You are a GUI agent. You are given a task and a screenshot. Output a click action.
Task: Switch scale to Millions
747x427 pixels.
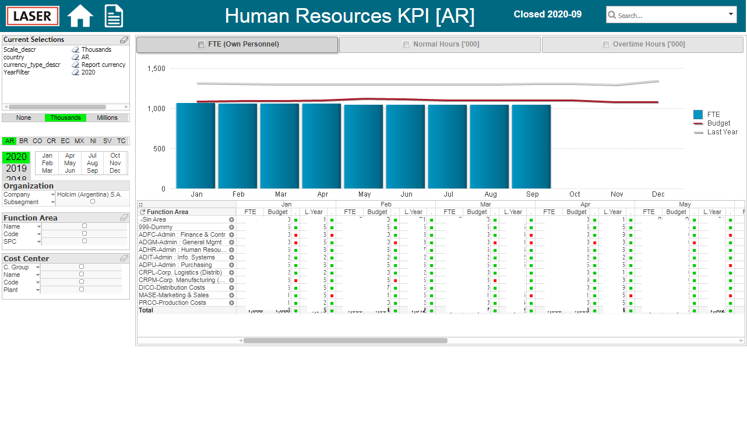pyautogui.click(x=107, y=118)
